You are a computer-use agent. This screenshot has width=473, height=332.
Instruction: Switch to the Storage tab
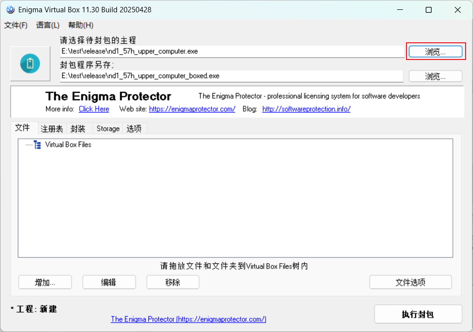pos(108,129)
